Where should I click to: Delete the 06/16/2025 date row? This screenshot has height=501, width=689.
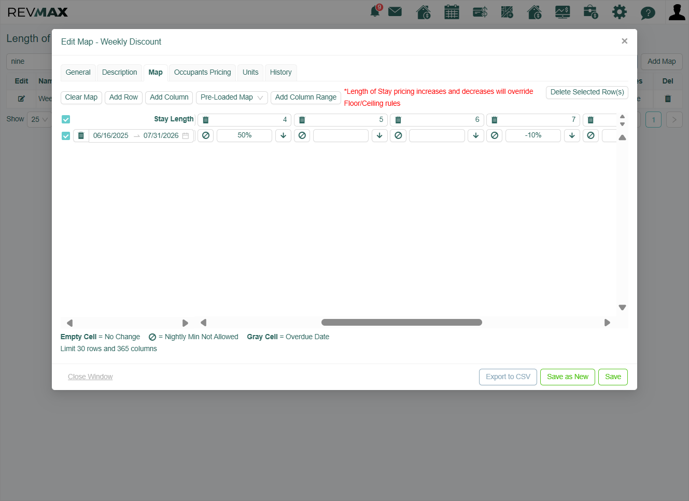[81, 135]
